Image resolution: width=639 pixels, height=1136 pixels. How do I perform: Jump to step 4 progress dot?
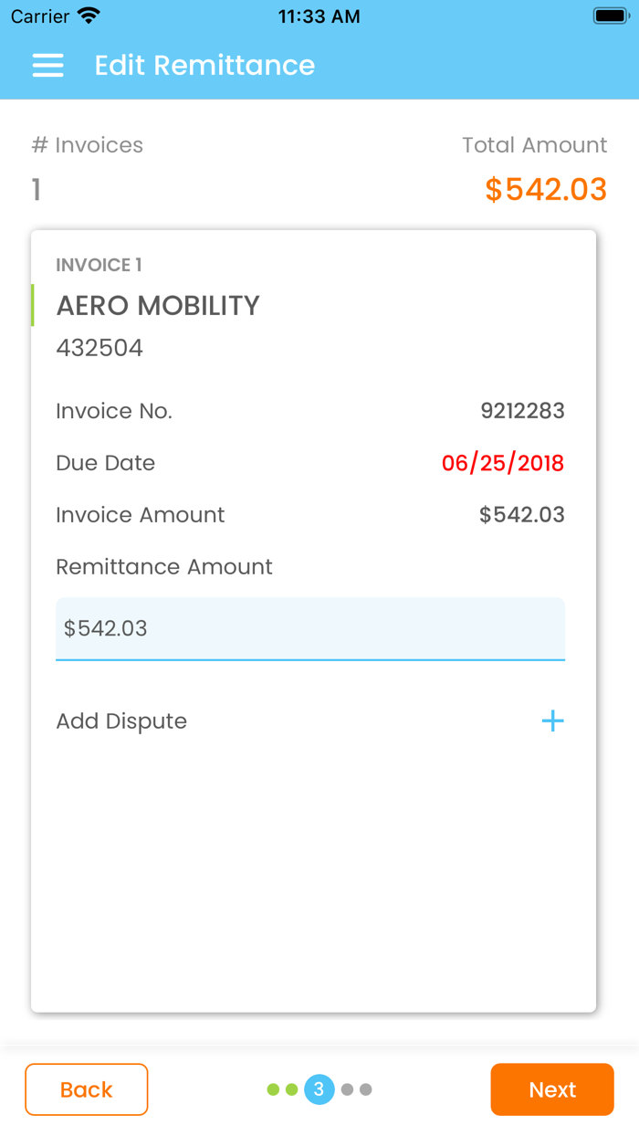(347, 1089)
